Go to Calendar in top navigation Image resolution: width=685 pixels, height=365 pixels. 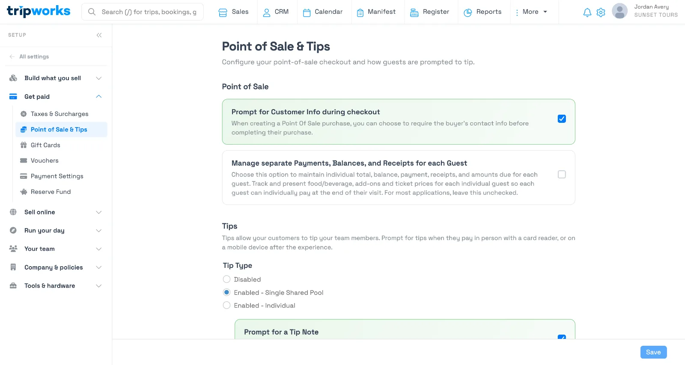tap(323, 12)
